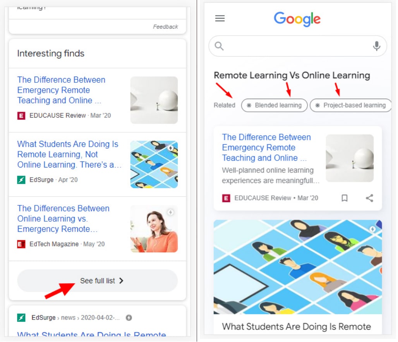Click the red EdTech Magazine favicon
This screenshot has height=342, width=398.
pyautogui.click(x=21, y=245)
